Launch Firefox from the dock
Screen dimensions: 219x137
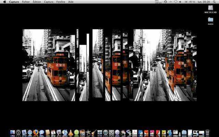[x=36, y=132]
